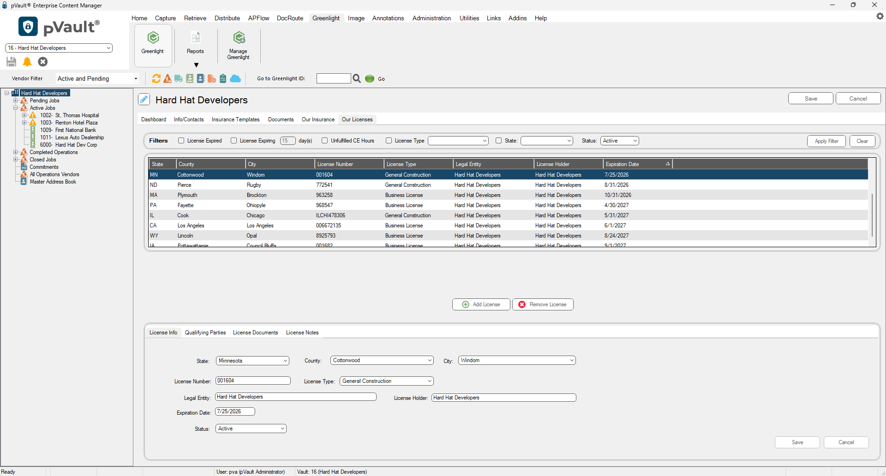The width and height of the screenshot is (886, 476).
Task: Open the State filter dropdown
Action: [x=547, y=141]
